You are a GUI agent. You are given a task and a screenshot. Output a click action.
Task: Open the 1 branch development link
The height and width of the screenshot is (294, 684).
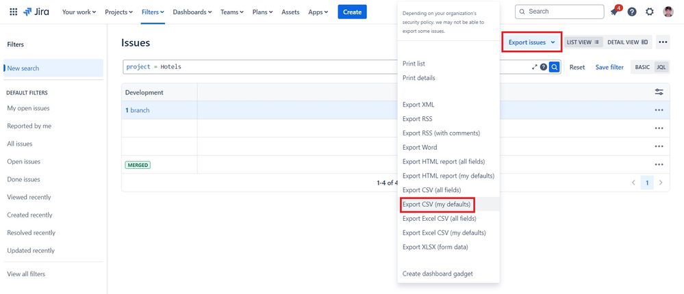point(138,110)
